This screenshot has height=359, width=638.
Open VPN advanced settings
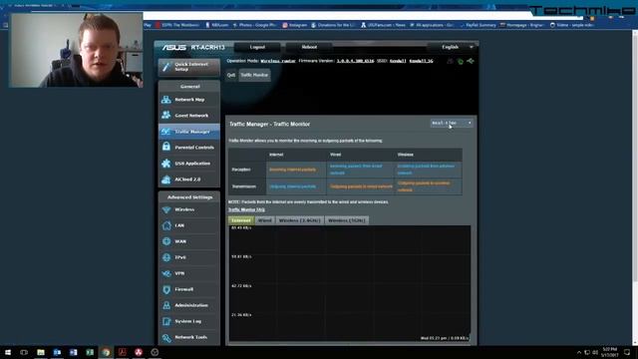189,273
